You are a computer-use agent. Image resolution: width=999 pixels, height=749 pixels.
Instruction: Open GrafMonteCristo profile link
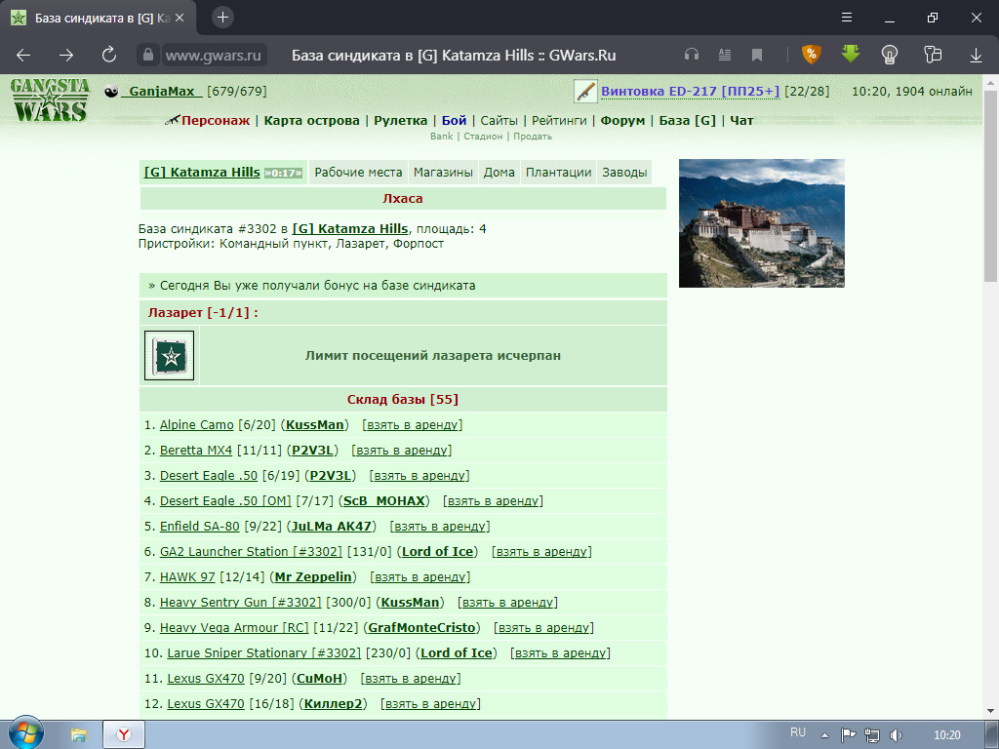[421, 628]
